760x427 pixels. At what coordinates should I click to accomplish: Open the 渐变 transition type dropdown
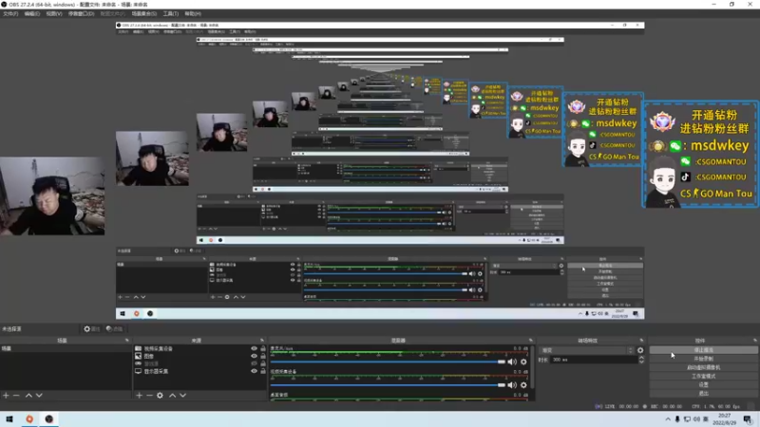point(586,350)
